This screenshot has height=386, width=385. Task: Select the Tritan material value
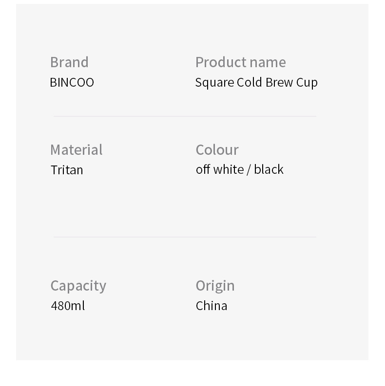67,170
